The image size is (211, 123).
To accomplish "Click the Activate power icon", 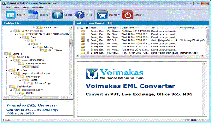I will 128,15.
